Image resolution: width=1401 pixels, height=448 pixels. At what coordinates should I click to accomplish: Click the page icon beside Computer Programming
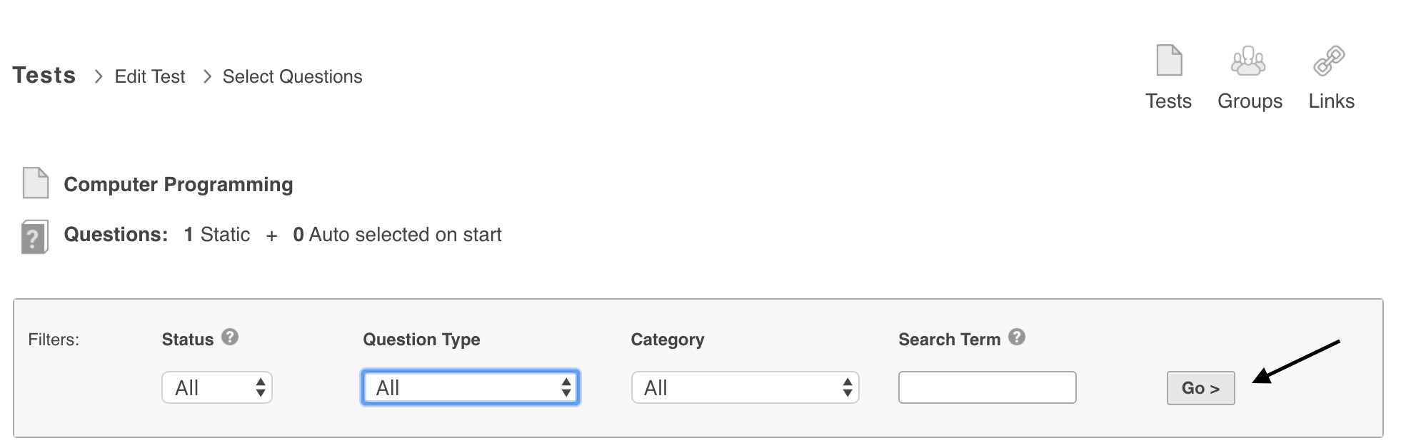[36, 183]
